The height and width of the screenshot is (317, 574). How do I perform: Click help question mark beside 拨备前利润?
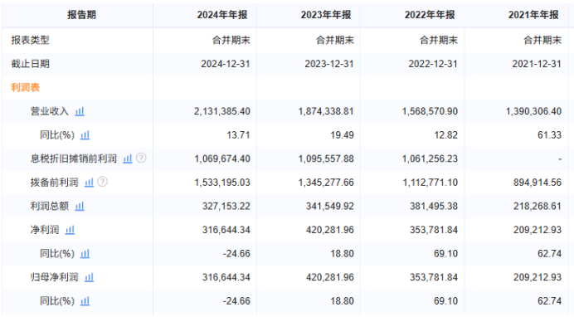pyautogui.click(x=103, y=182)
